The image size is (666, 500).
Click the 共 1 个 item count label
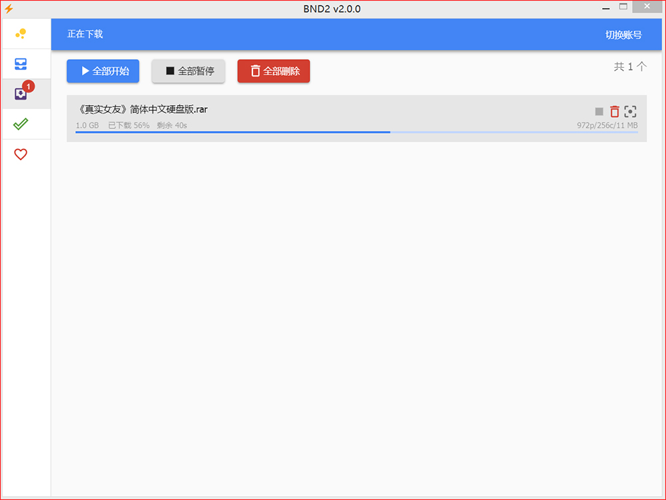click(629, 66)
